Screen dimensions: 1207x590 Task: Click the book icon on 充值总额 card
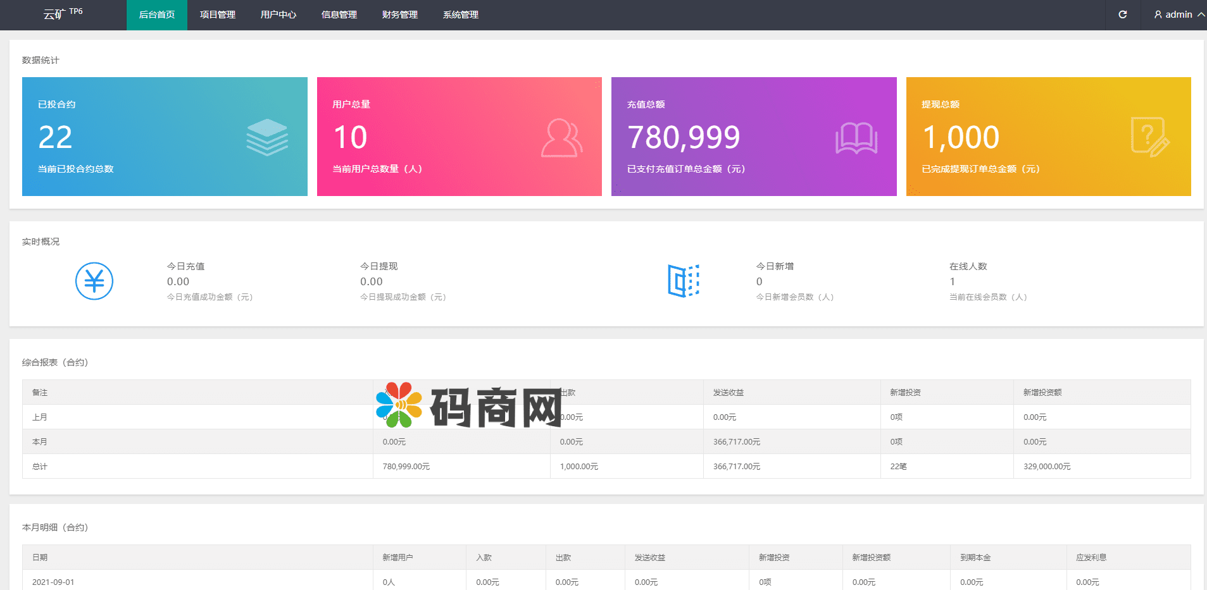click(856, 138)
